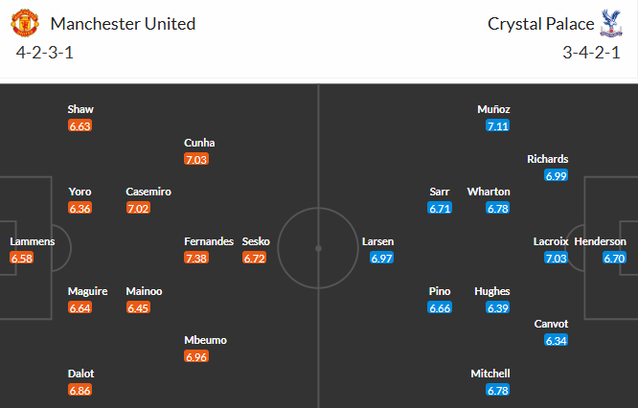Click Henderson's 6.70 rating badge

point(614,259)
